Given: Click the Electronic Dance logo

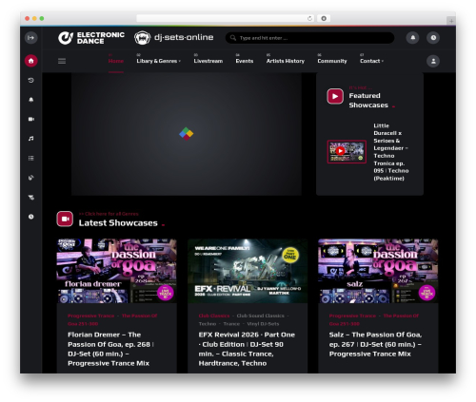Looking at the screenshot, I should coord(91,38).
